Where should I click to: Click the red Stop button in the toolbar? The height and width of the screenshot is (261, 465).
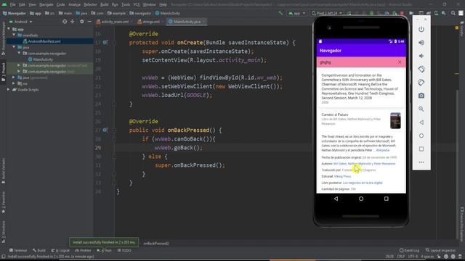pyautogui.click(x=402, y=13)
